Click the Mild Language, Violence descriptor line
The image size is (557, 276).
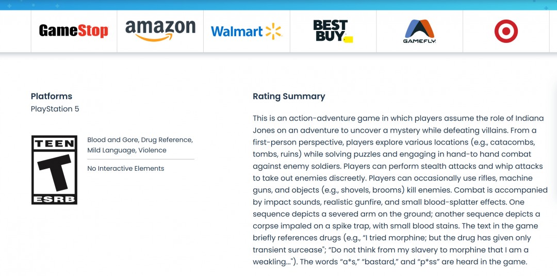(x=127, y=150)
